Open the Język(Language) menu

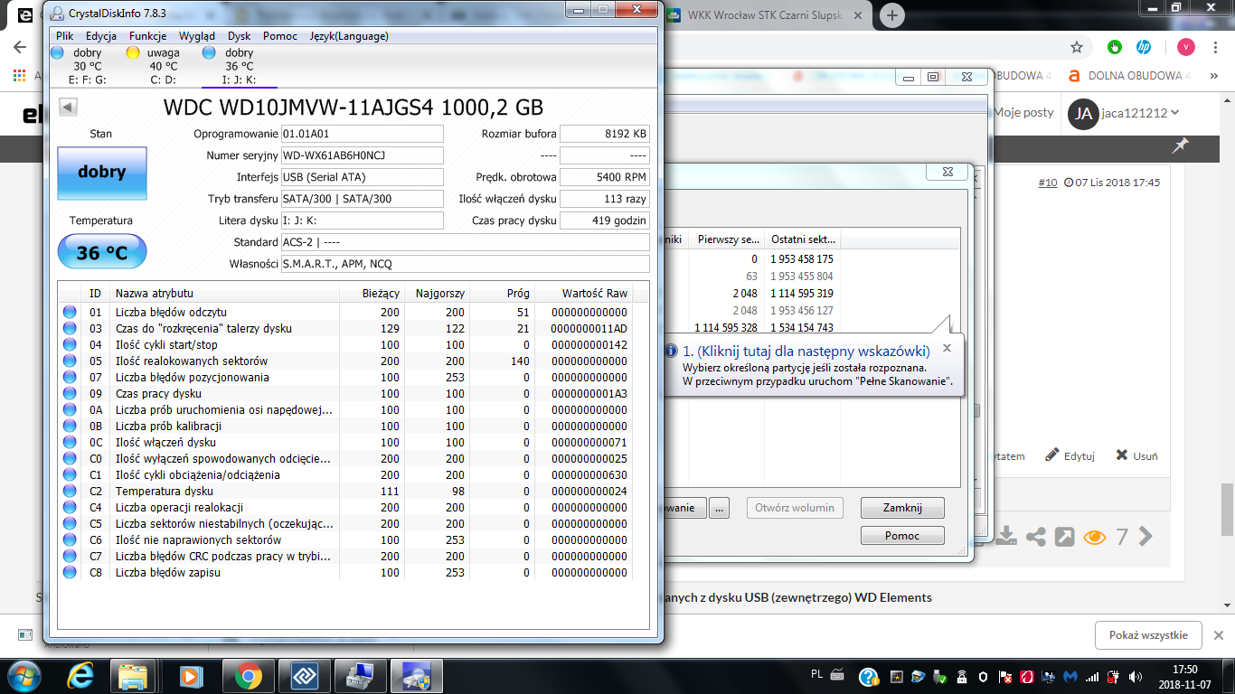coord(349,36)
